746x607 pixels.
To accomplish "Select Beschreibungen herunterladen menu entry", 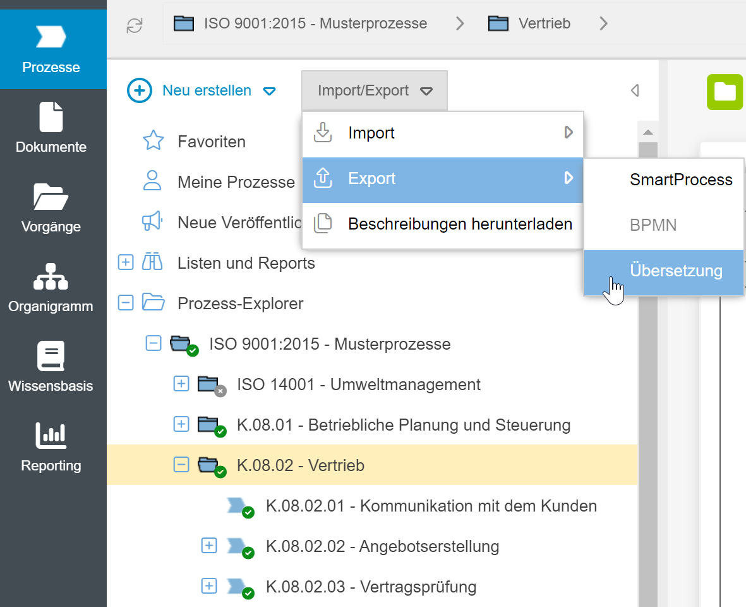I will (x=460, y=224).
